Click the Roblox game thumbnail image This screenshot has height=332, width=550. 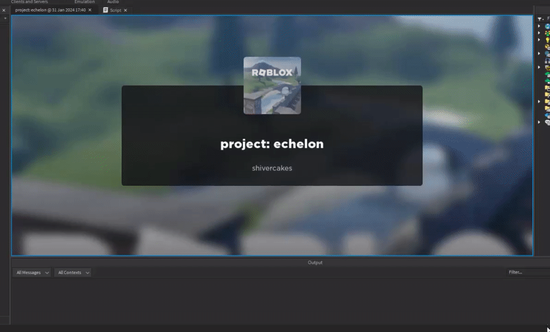tap(272, 86)
